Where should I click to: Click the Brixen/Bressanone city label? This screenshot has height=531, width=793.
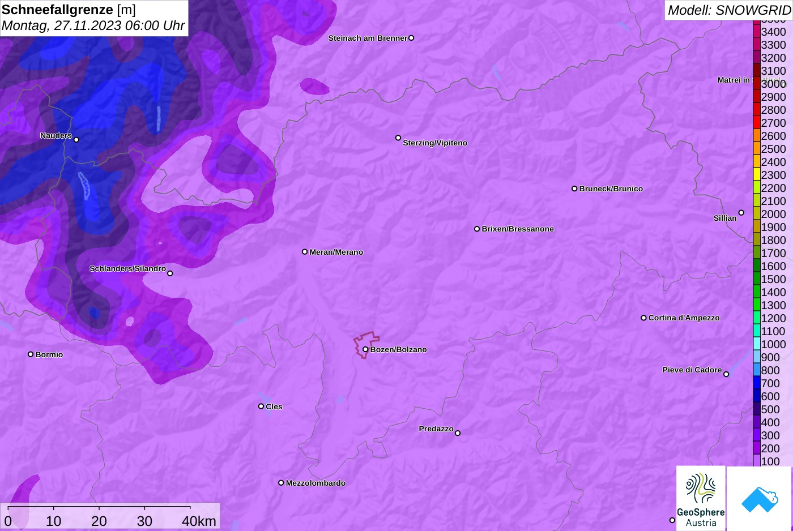point(518,229)
